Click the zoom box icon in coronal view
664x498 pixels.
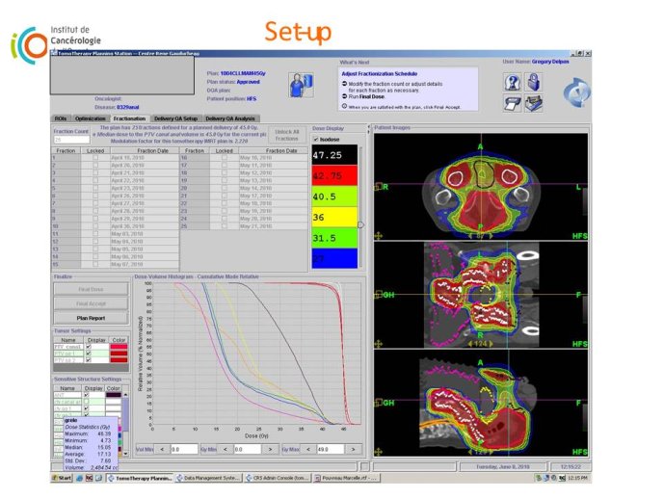[x=378, y=295]
